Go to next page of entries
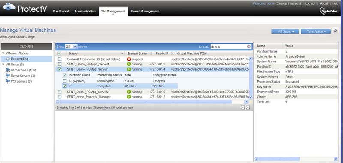The width and height of the screenshot is (343, 163). [x=247, y=107]
